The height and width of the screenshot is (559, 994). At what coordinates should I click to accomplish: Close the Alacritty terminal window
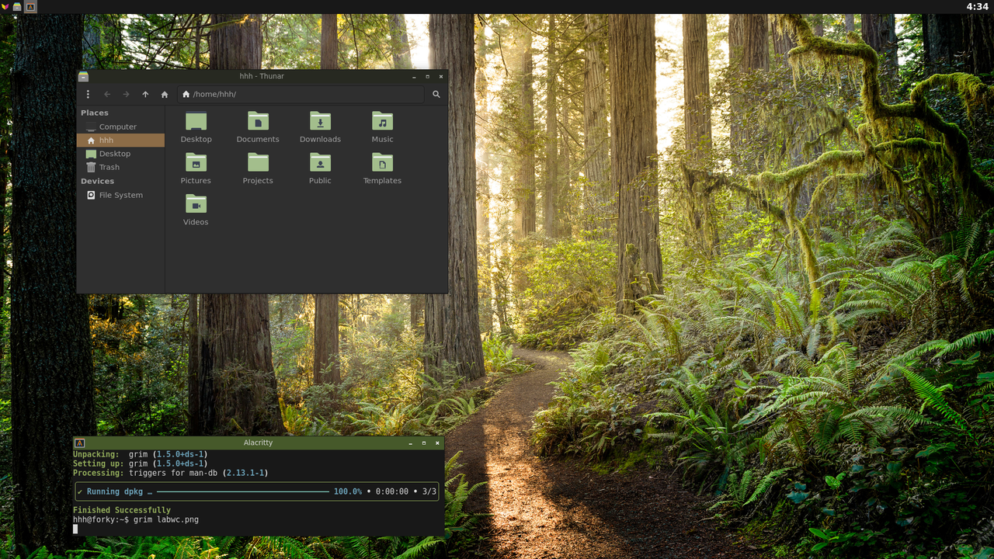point(437,443)
